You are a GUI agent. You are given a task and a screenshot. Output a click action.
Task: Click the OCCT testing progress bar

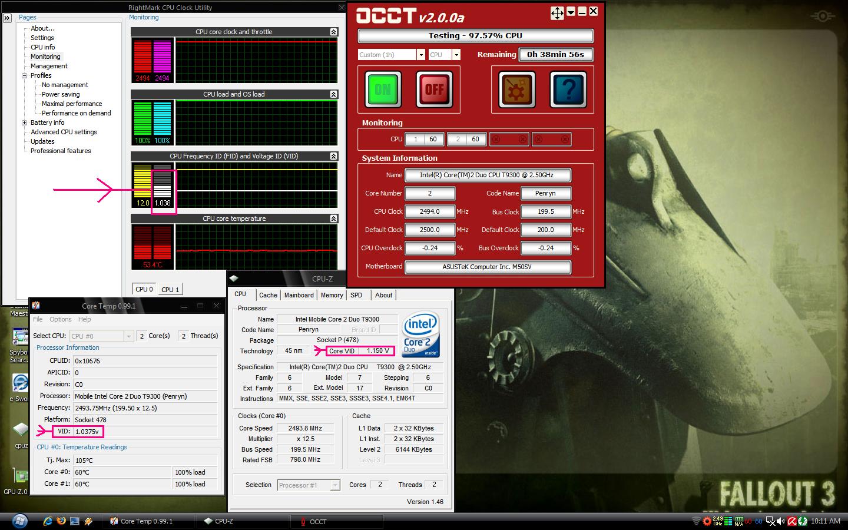coord(475,36)
